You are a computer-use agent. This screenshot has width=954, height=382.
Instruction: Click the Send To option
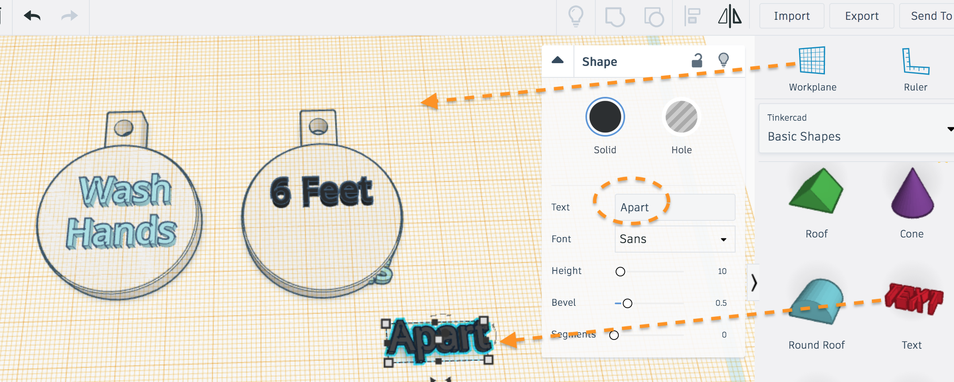click(x=932, y=16)
